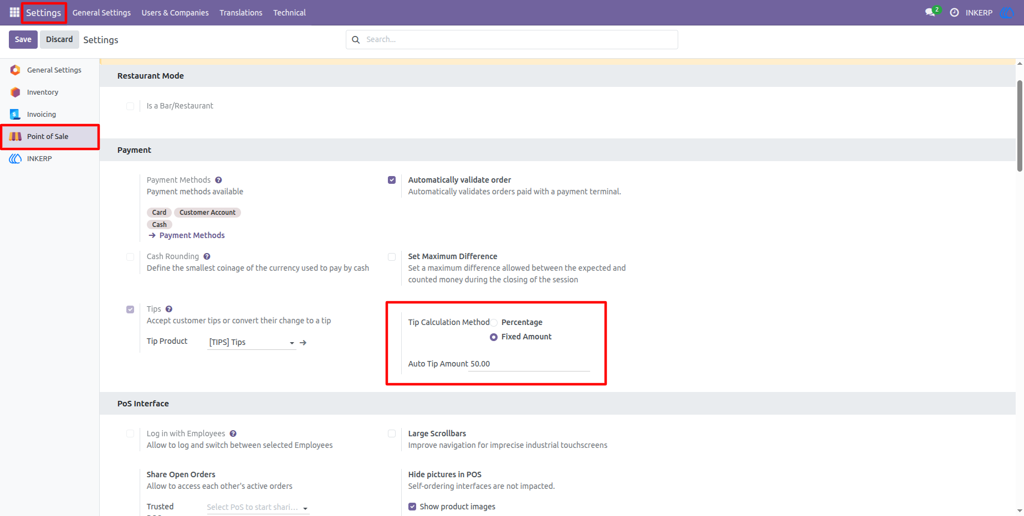Click the Discard button
This screenshot has height=516, width=1024.
pyautogui.click(x=59, y=39)
